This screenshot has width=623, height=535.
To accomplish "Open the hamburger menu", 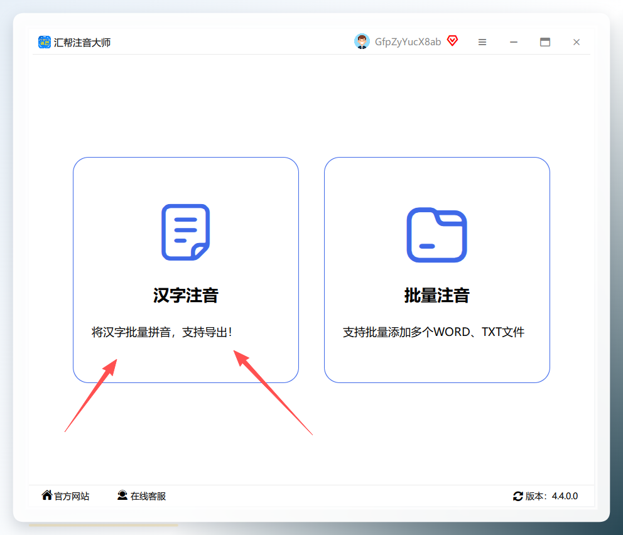I will click(x=482, y=42).
